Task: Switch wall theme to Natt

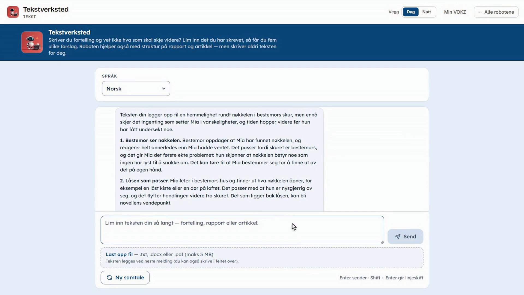Action: [427, 12]
